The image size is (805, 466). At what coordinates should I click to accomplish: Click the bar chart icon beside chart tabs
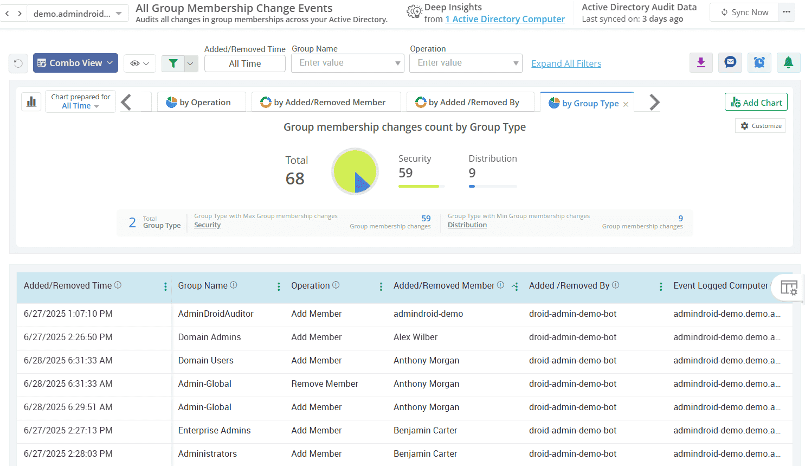click(x=31, y=101)
